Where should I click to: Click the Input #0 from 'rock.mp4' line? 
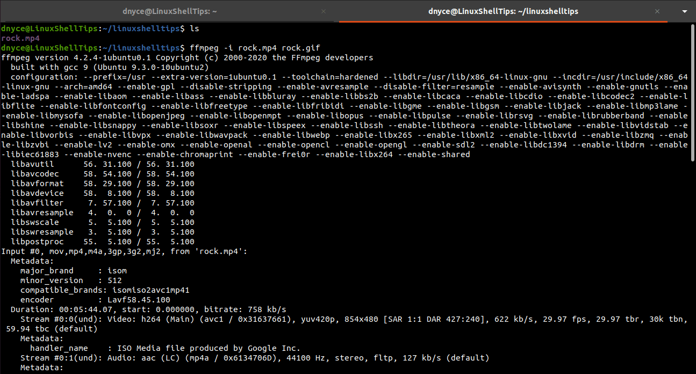124,251
